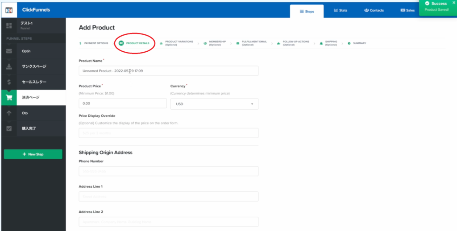457x231 pixels.
Task: Click the ClickFunnels logo icon
Action: point(9,10)
